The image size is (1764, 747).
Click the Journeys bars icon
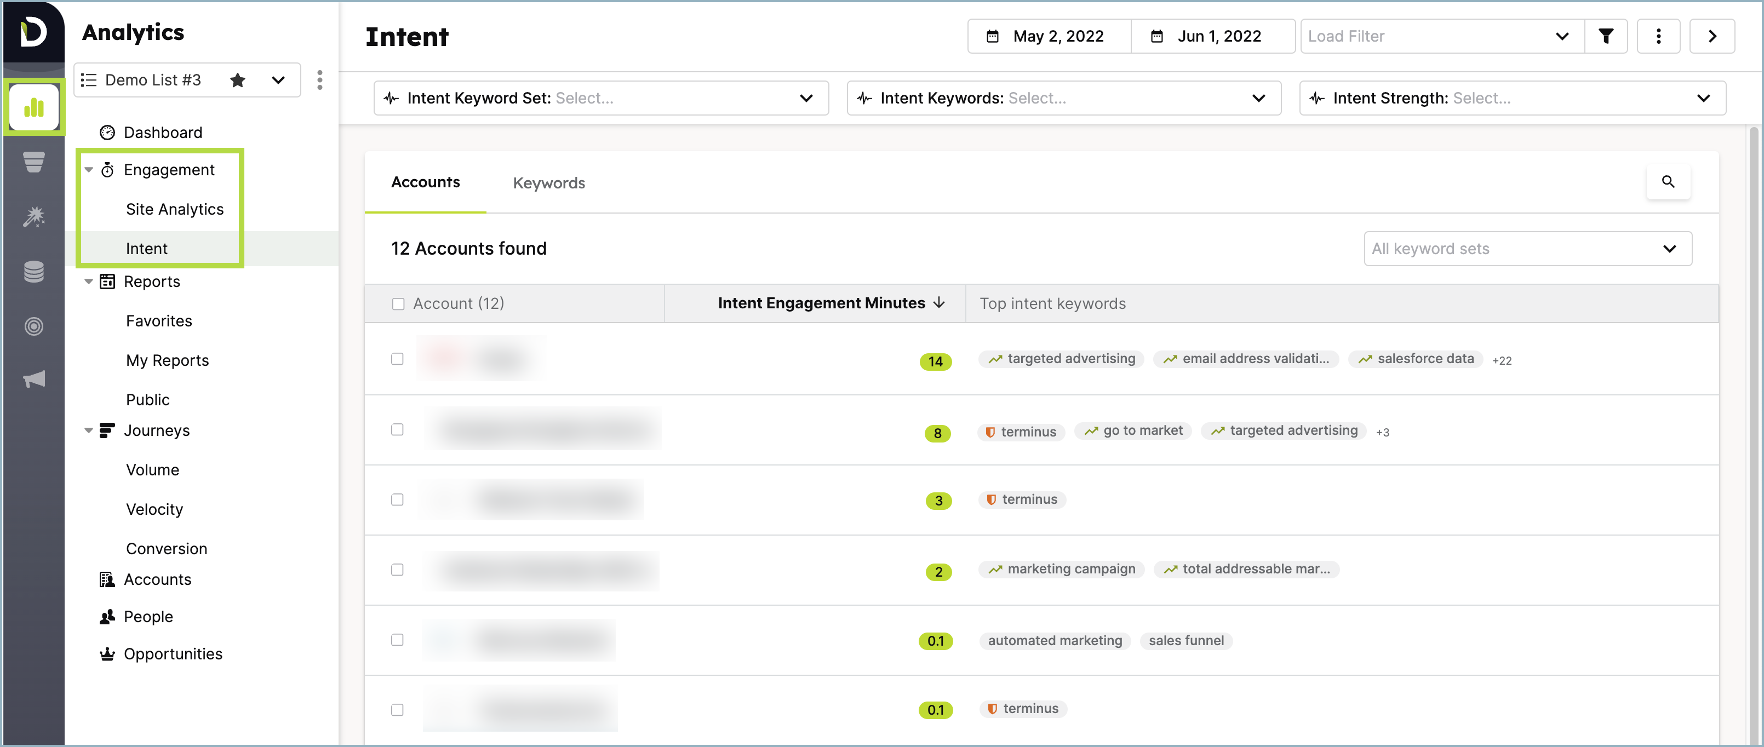pos(107,430)
